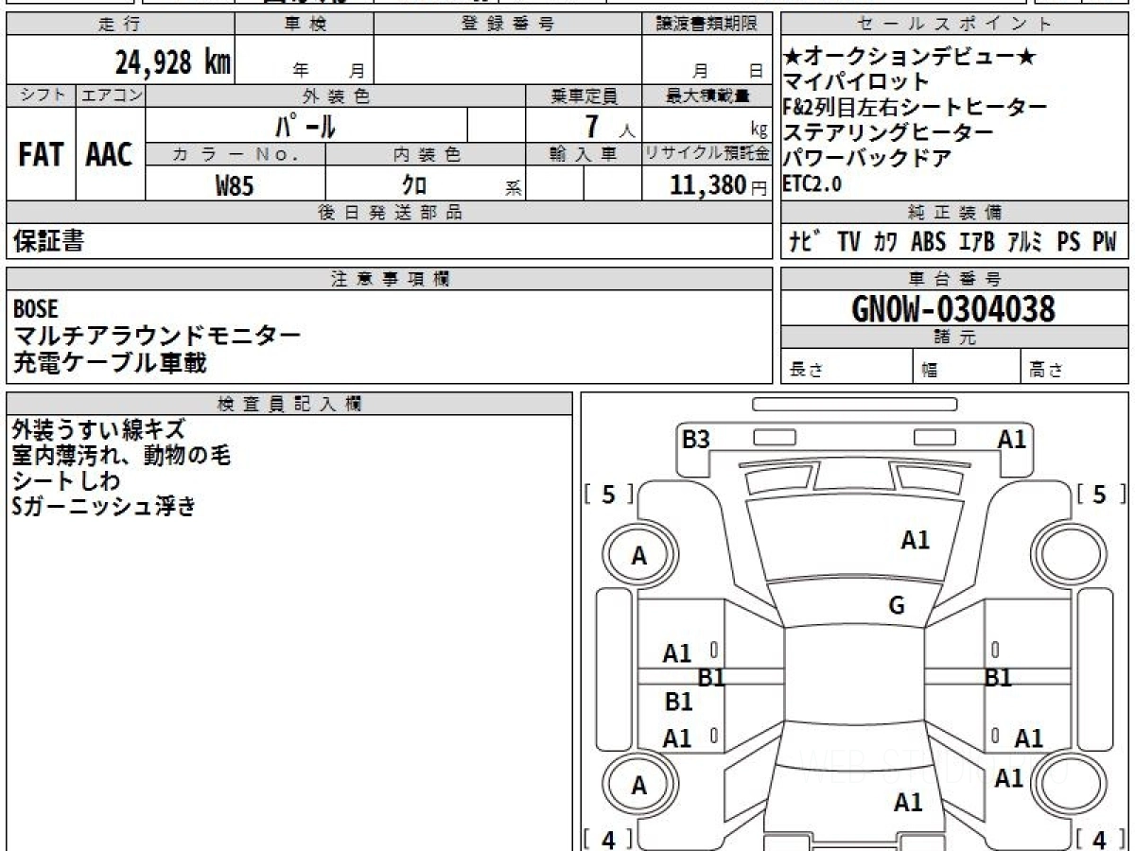Image resolution: width=1135 pixels, height=851 pixels.
Task: Click the chassis number GN0W-0304038
Action: pyautogui.click(x=953, y=308)
